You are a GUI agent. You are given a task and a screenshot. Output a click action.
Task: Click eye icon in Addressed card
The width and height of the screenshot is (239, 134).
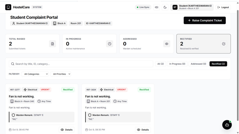[167, 44]
